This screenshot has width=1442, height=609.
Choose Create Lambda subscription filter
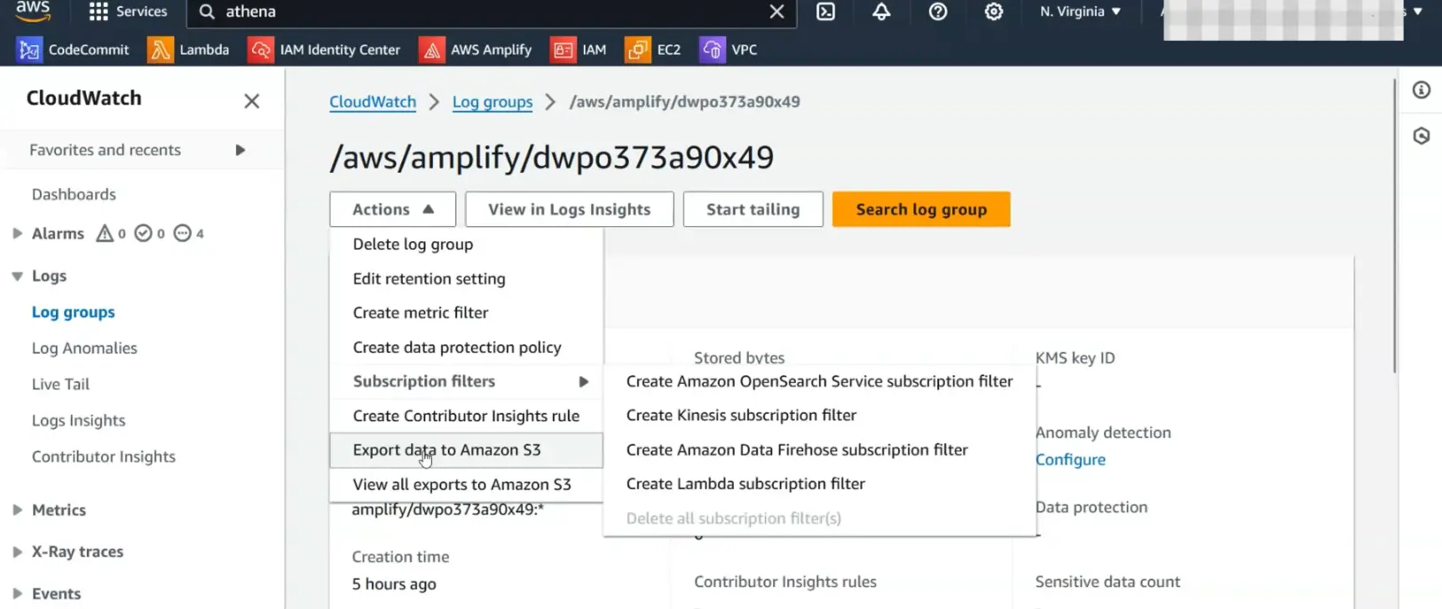[x=819, y=483]
